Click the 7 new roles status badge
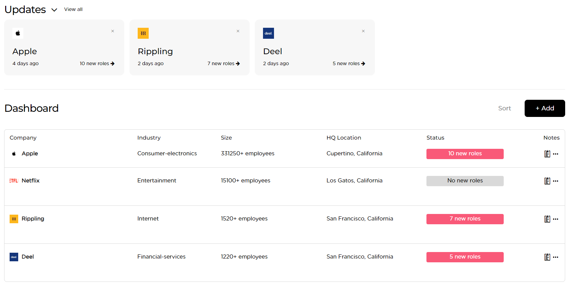 465,219
